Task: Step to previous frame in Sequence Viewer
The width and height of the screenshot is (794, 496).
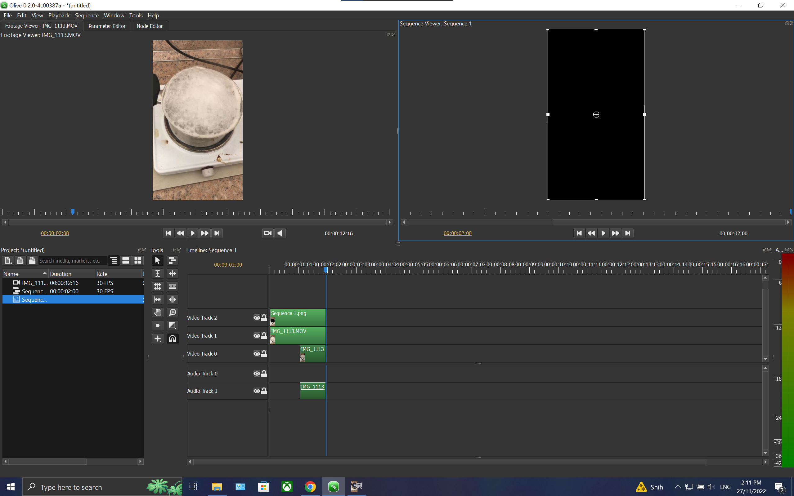Action: point(591,233)
